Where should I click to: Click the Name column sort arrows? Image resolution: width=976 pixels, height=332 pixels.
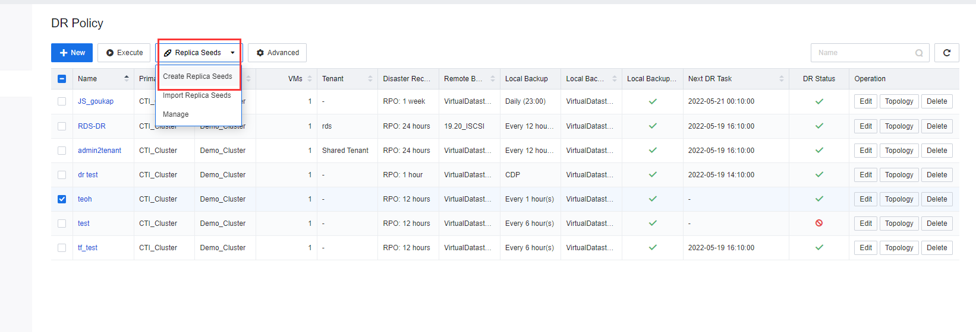(126, 79)
